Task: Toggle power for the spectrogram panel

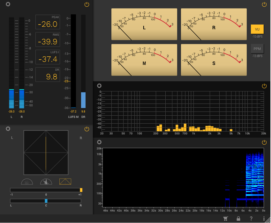Action: tap(264, 142)
